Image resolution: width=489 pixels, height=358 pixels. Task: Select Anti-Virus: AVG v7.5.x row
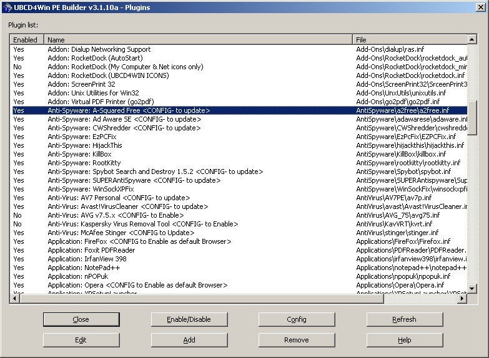pos(240,215)
